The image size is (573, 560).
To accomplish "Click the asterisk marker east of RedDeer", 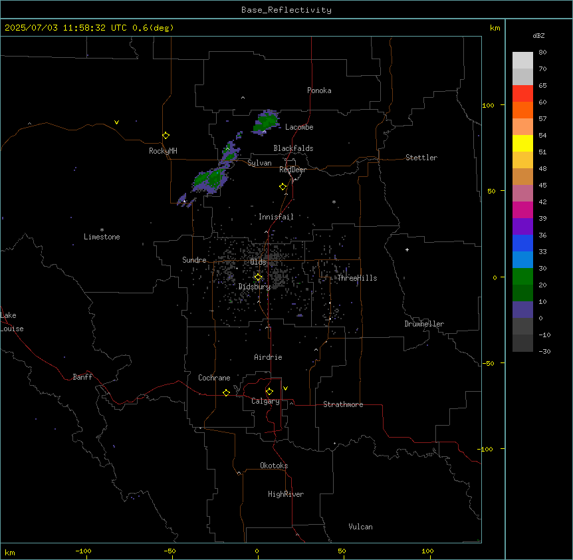I will point(334,202).
